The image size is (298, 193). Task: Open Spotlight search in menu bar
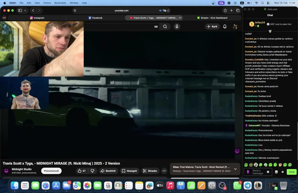[x=263, y=3]
